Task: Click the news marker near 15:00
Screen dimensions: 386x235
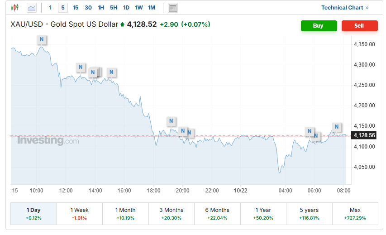Action: 111,72
